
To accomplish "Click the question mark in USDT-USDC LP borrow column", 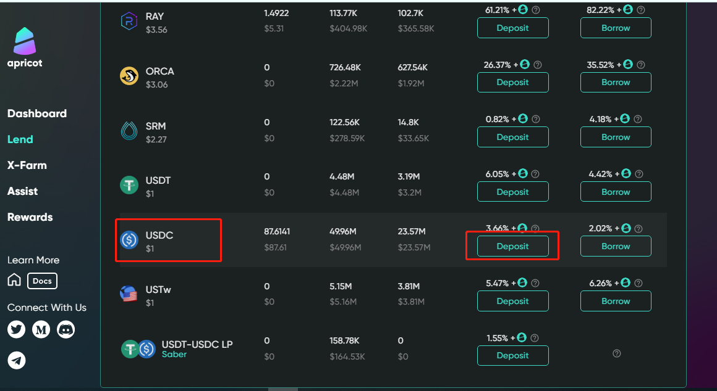I will [616, 353].
